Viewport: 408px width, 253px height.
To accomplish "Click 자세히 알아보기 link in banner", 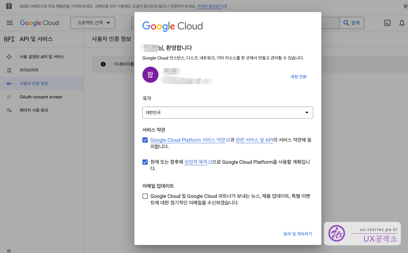I will (x=210, y=6).
